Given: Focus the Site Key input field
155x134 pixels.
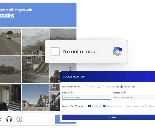Looking at the screenshot, I should pos(87,97).
